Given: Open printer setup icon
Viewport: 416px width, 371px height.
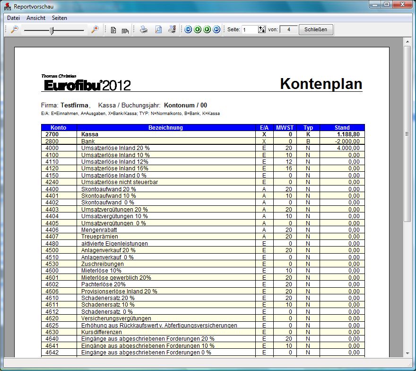Looking at the screenshot, I should (172, 29).
